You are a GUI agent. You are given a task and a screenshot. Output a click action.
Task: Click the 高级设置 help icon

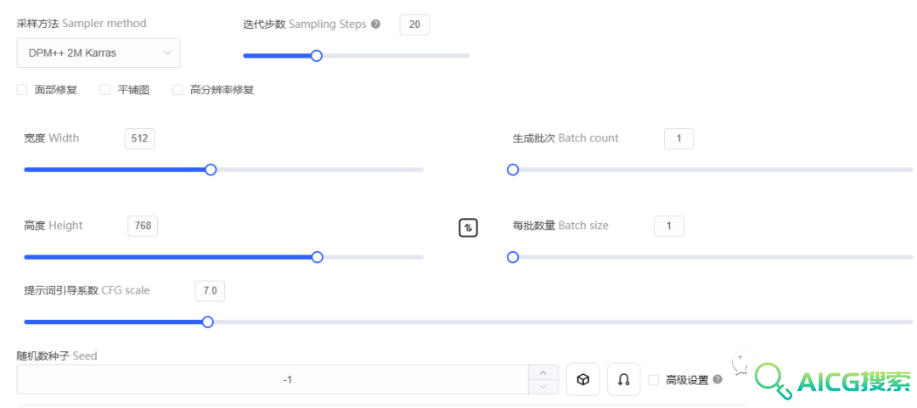[x=717, y=379]
